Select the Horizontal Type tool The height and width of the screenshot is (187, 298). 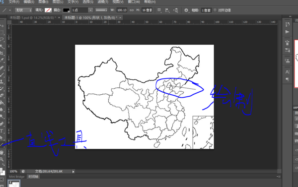[2, 131]
